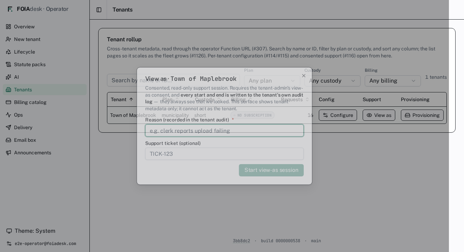Navigate to Billing catalog
464x252 pixels.
[45, 102]
